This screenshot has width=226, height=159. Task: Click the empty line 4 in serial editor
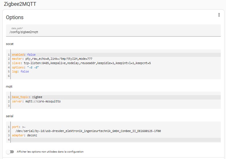[x=115, y=140]
